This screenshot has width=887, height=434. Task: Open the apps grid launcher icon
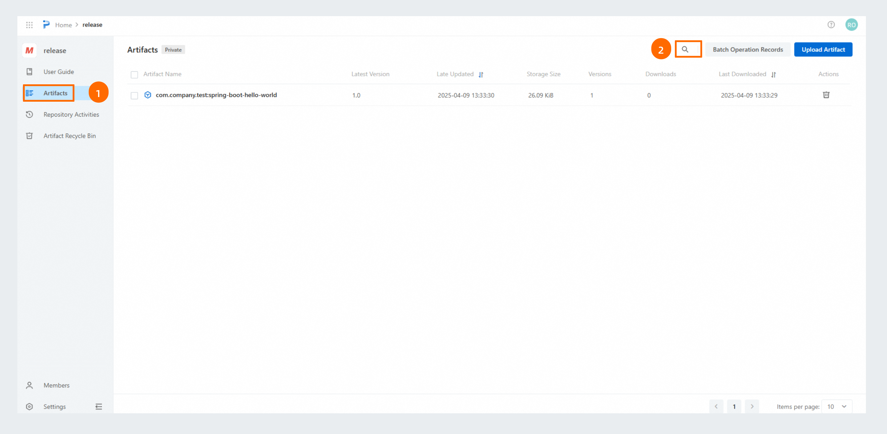click(x=29, y=25)
